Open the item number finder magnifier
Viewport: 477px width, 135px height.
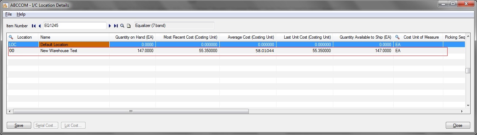tap(122, 26)
